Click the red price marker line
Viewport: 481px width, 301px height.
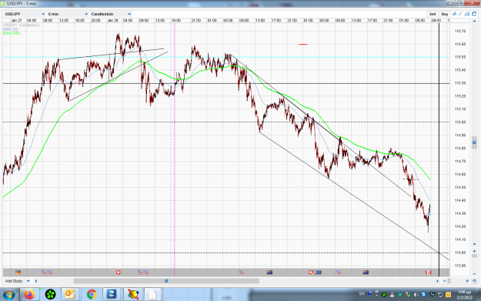pyautogui.click(x=303, y=44)
